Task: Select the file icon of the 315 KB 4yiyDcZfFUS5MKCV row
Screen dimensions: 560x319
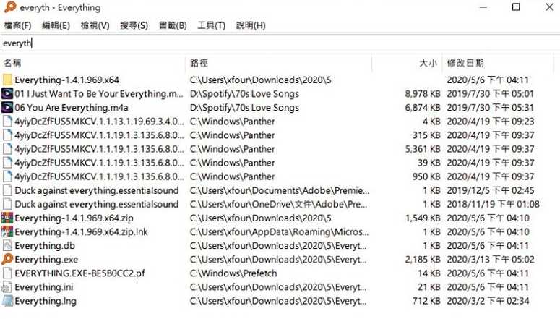Action: pos(7,135)
